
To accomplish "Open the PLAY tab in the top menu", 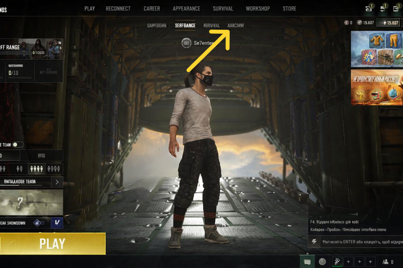I will click(89, 9).
